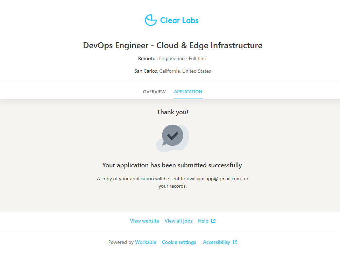340x254 pixels.
Task: Click the checkmark speech bubble icon
Action: pyautogui.click(x=172, y=137)
